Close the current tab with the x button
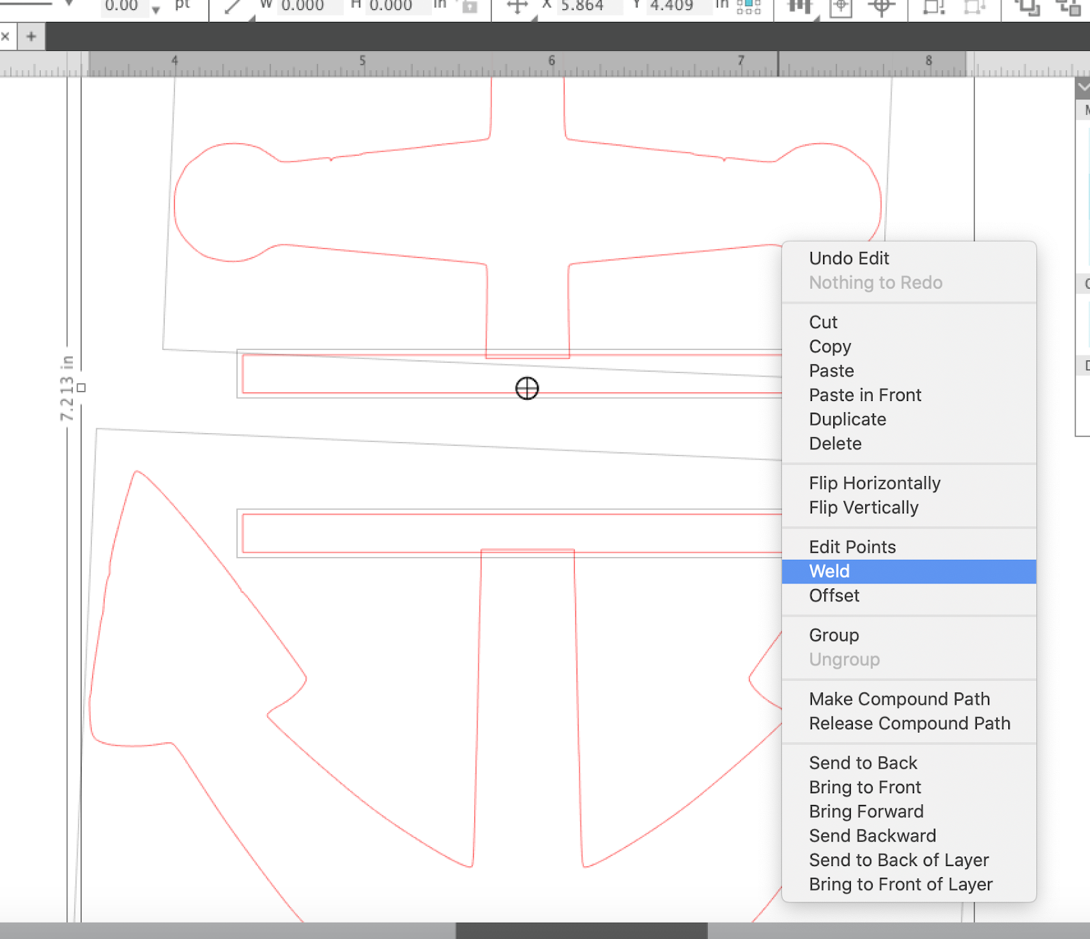The image size is (1090, 939). [6, 36]
